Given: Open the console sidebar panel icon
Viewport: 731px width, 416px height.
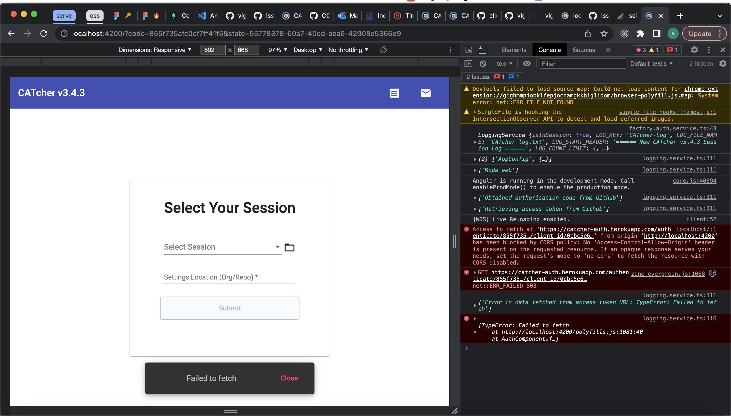Looking at the screenshot, I should pyautogui.click(x=468, y=63).
